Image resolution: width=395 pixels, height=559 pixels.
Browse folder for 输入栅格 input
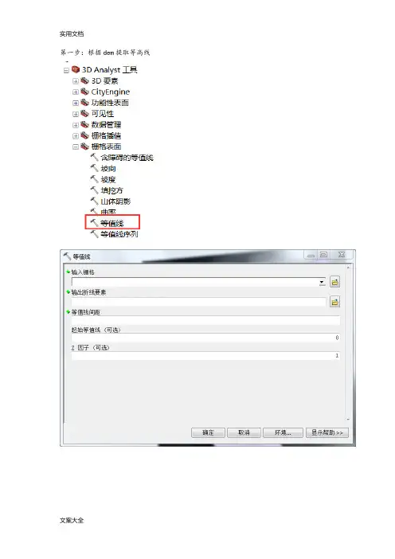coord(334,282)
